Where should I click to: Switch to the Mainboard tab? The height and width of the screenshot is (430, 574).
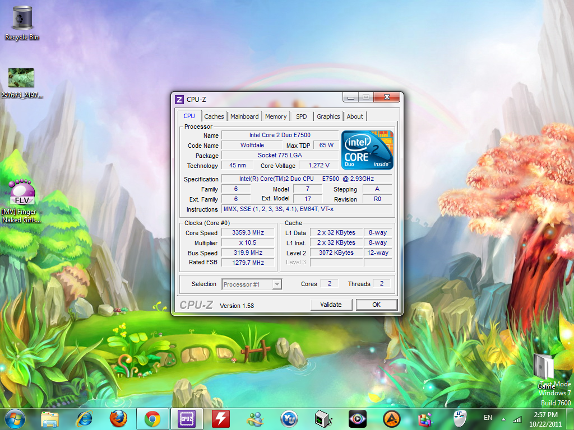point(244,116)
